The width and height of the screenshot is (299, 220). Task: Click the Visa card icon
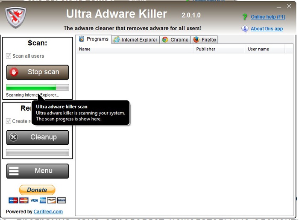point(34,200)
